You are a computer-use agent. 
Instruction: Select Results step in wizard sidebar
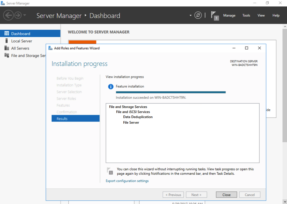[76, 118]
